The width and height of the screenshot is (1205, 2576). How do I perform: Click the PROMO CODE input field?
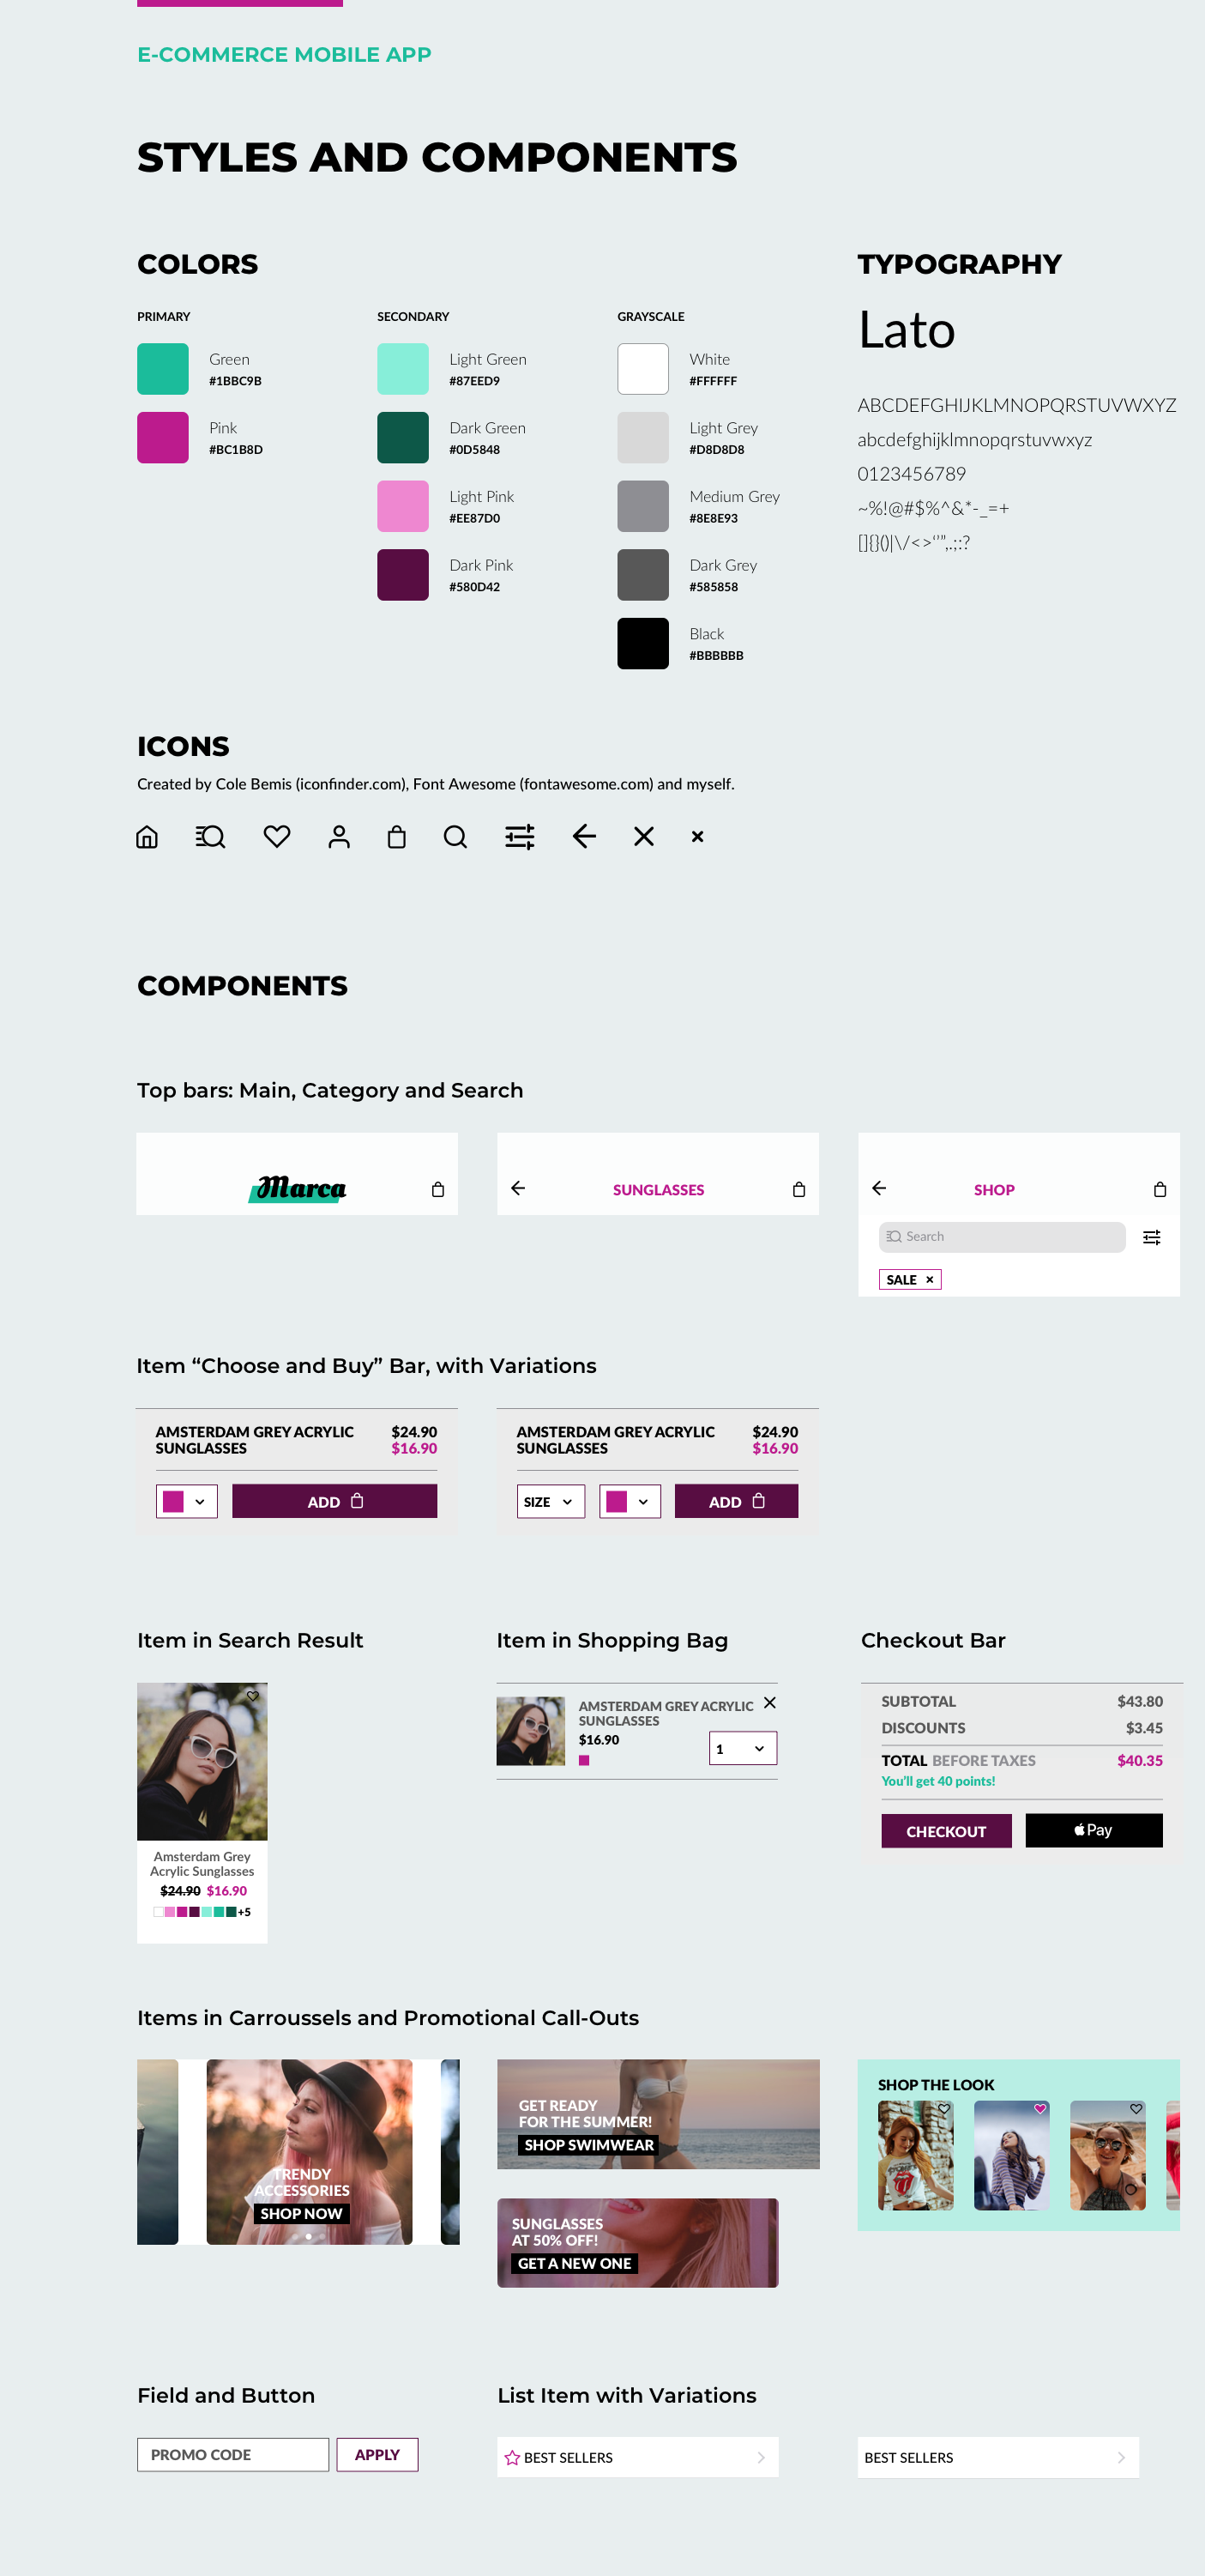[232, 2455]
